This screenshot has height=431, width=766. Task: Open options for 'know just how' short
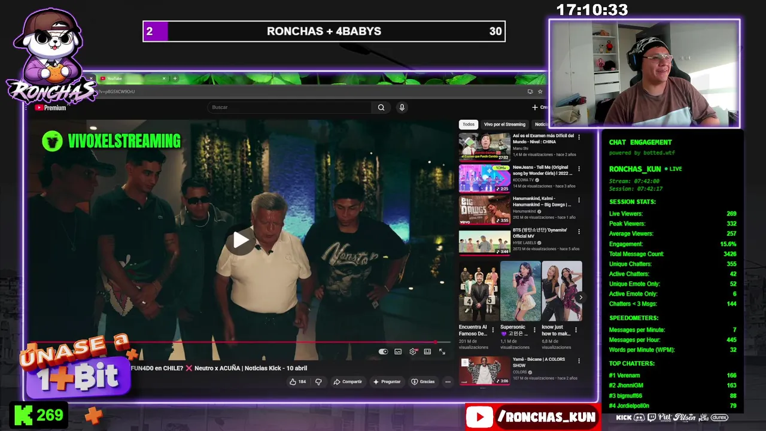(x=576, y=329)
